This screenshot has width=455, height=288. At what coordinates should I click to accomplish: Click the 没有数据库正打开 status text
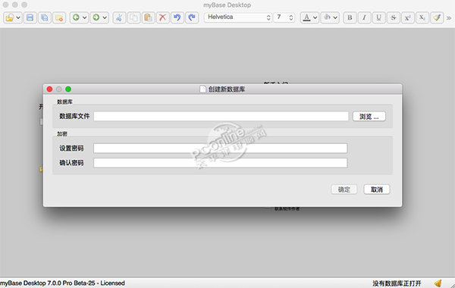[397, 283]
